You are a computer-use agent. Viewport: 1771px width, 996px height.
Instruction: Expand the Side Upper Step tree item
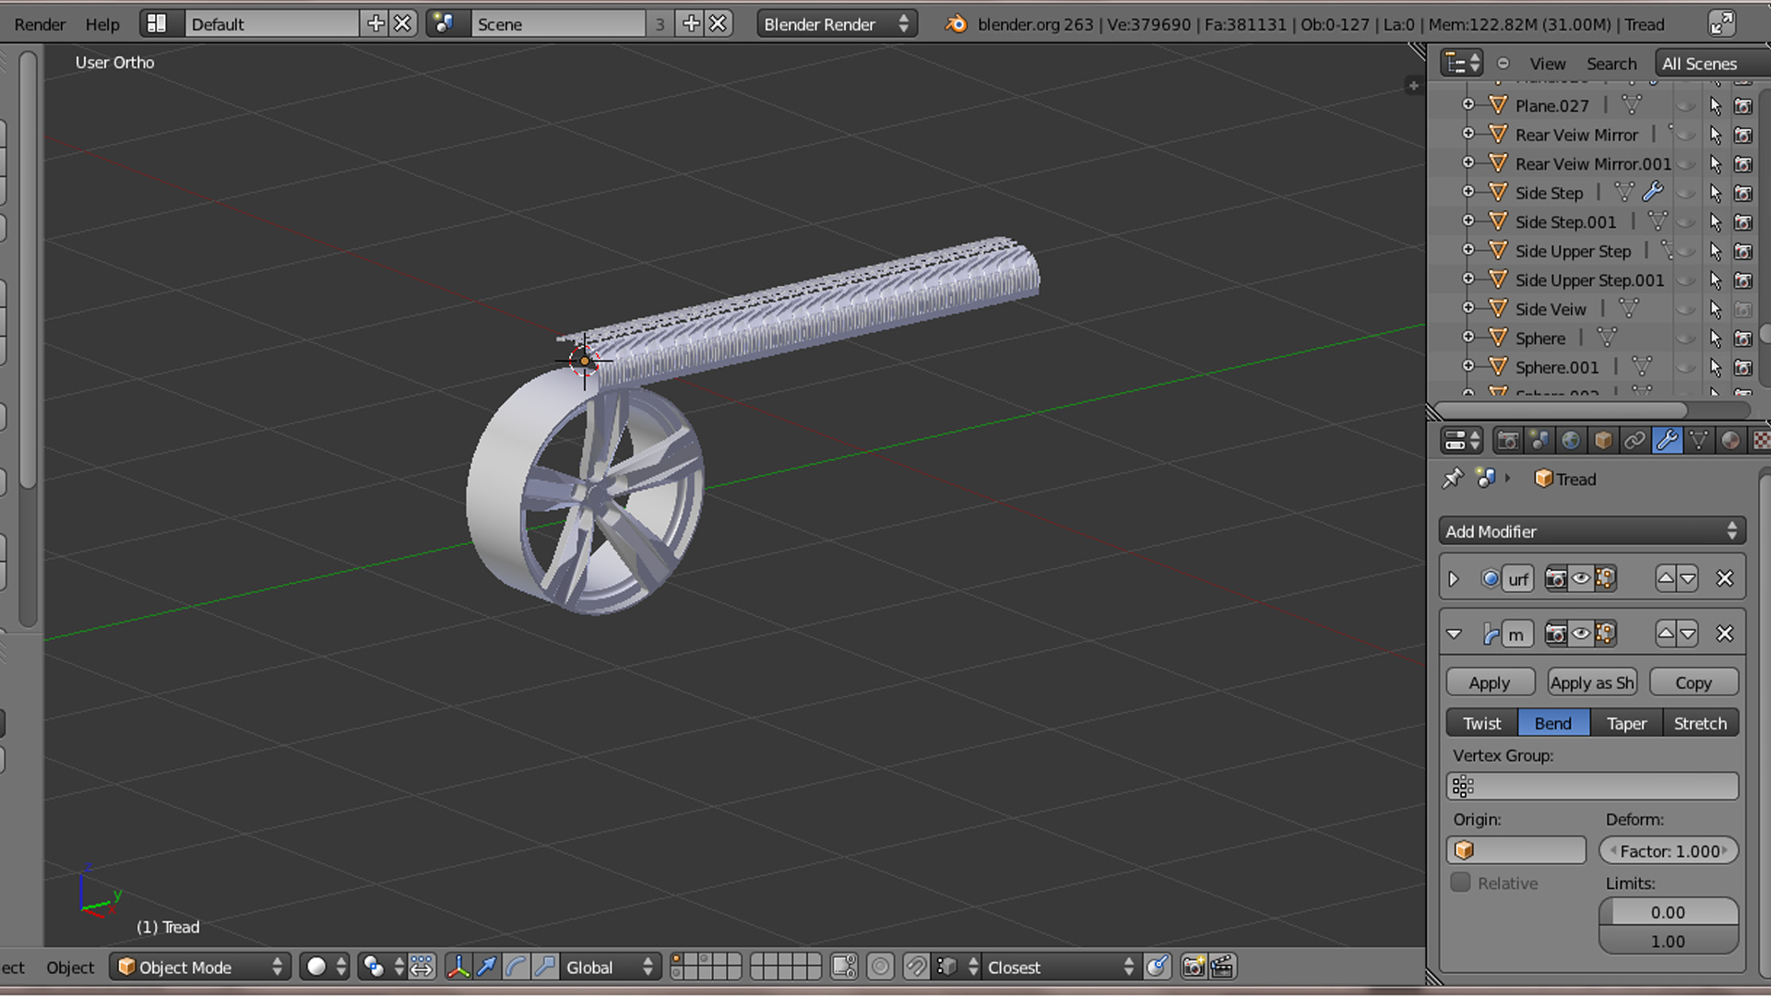click(1468, 251)
